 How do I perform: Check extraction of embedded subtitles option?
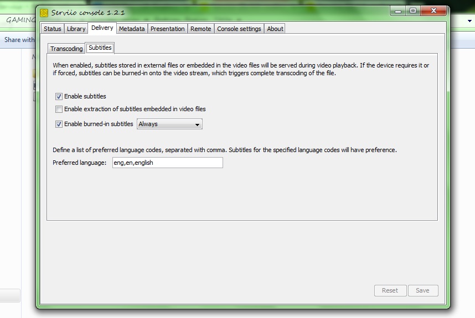(x=59, y=110)
